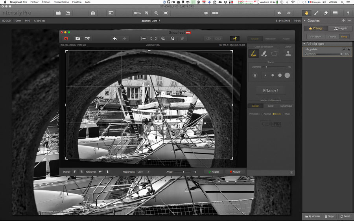Collapse the Pré-réglages section
This screenshot has height=221, width=354.
point(304,44)
